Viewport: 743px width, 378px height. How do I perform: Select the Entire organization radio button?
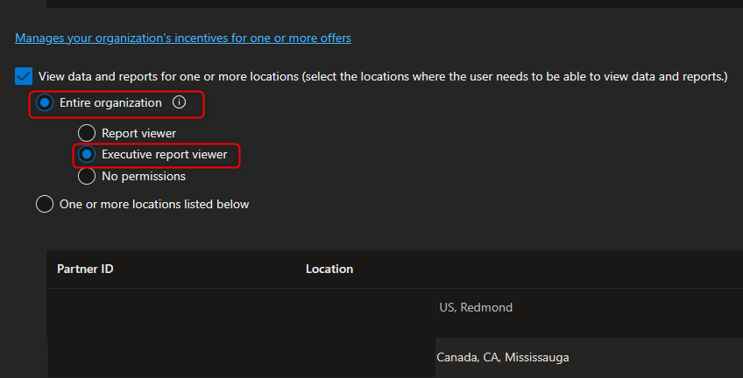click(x=45, y=102)
